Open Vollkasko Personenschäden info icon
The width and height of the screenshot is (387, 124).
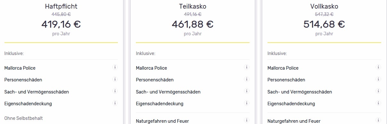[x=378, y=79]
